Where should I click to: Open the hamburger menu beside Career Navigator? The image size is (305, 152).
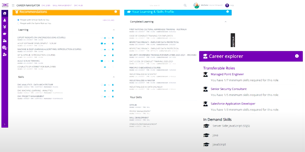click(x=13, y=5)
